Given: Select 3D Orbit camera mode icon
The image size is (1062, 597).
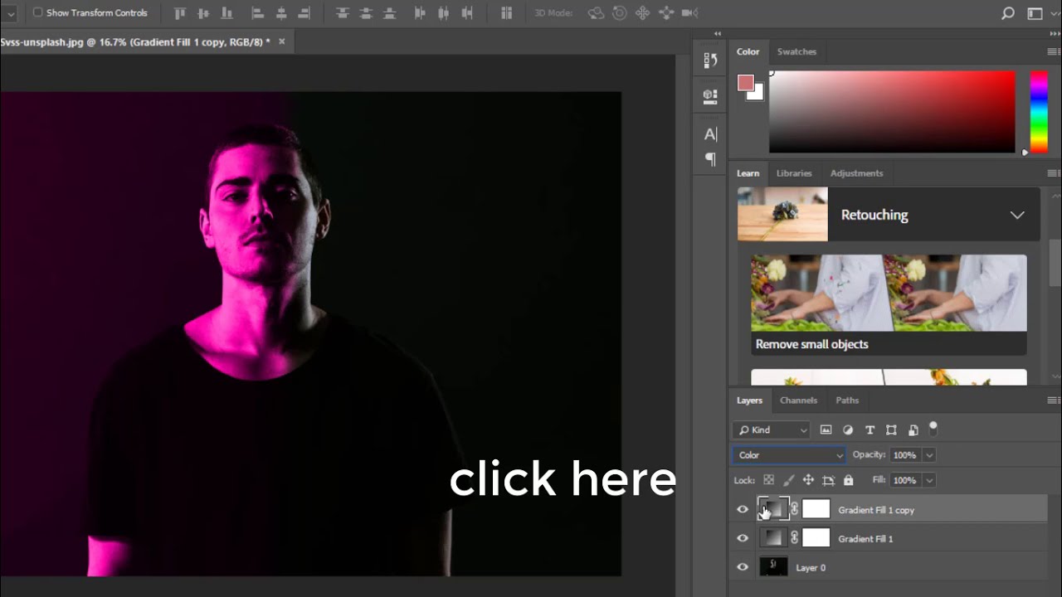Looking at the screenshot, I should tap(595, 12).
